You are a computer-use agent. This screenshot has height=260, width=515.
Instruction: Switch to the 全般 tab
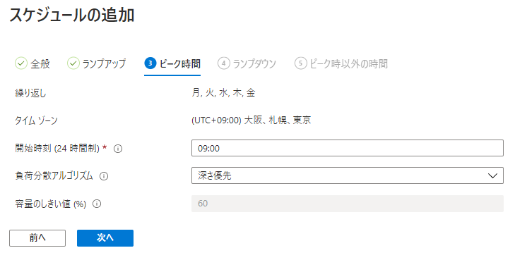(x=40, y=63)
